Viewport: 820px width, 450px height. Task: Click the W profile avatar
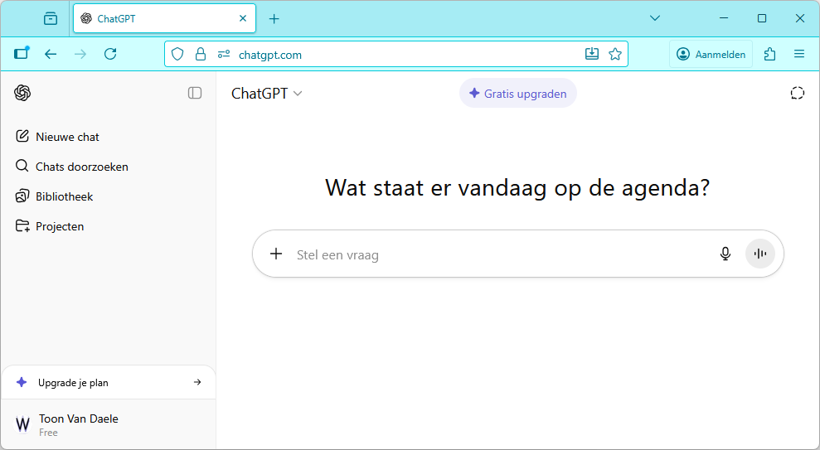[x=22, y=423]
